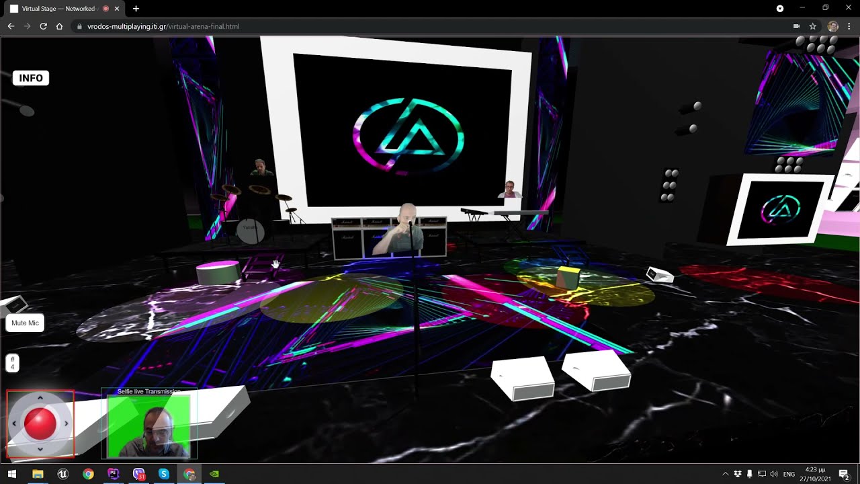The width and height of the screenshot is (860, 484).
Task: Open notification center
Action: click(x=844, y=474)
